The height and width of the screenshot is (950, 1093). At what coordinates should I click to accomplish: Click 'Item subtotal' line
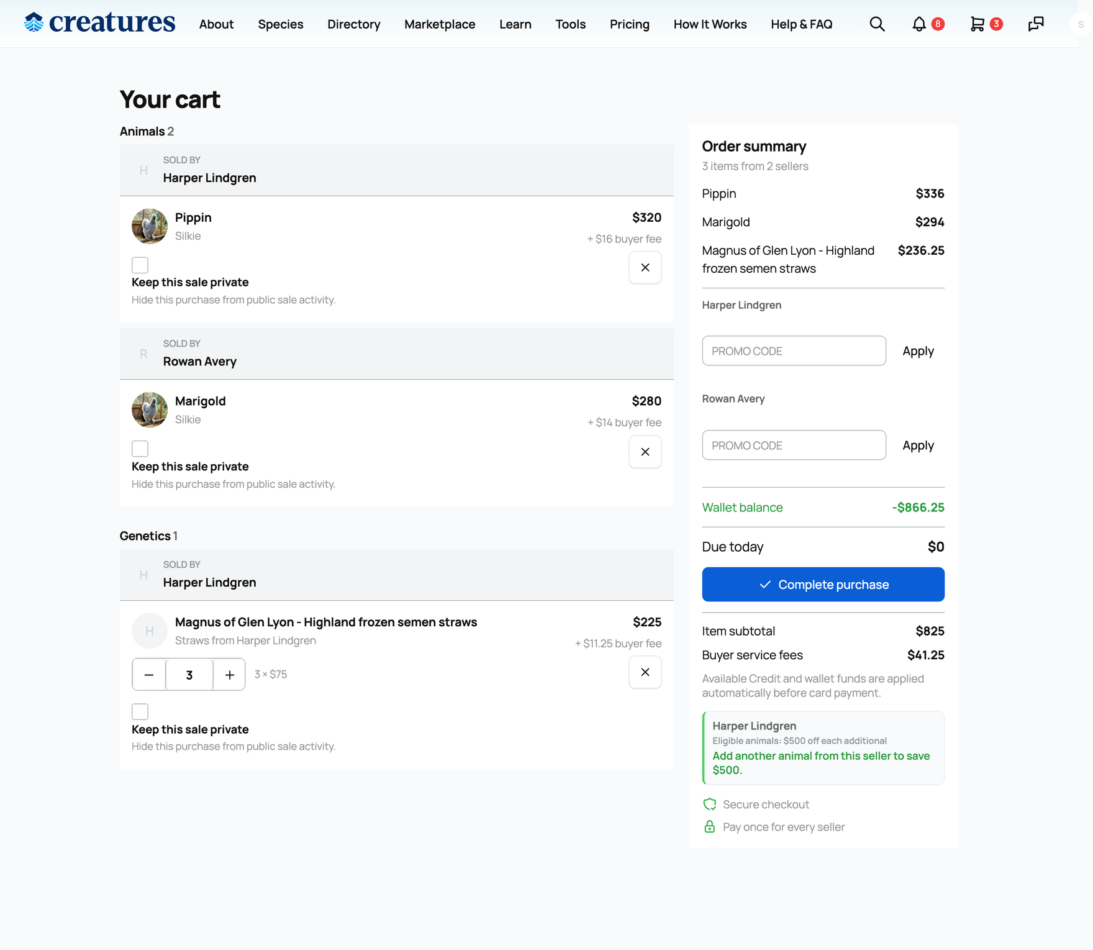[823, 631]
